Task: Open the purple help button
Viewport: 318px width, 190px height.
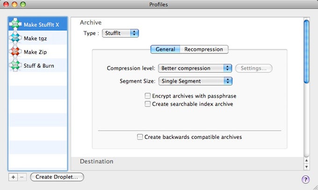Action: click(x=306, y=179)
